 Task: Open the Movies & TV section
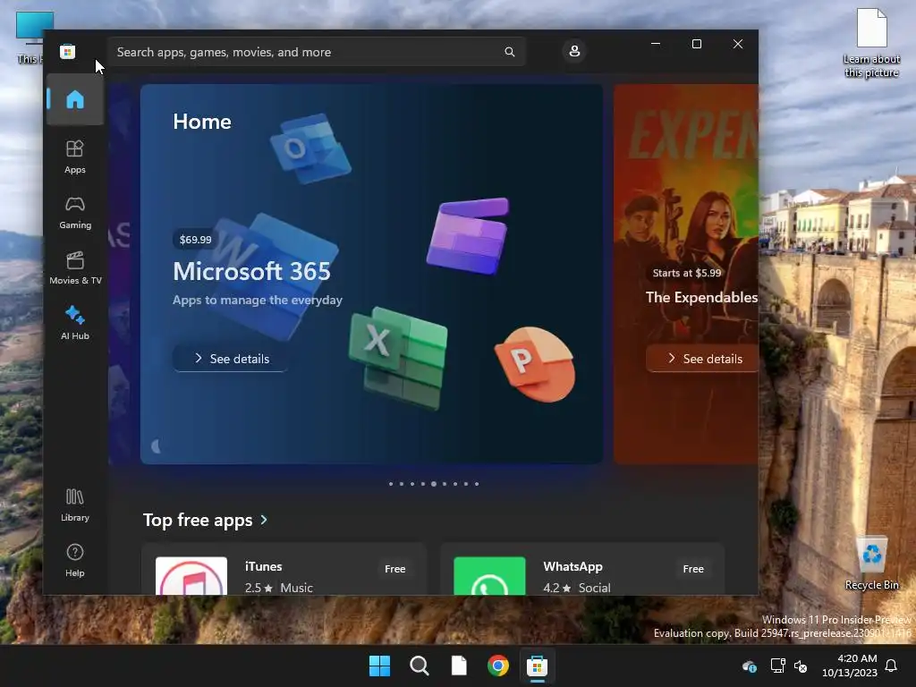click(75, 268)
